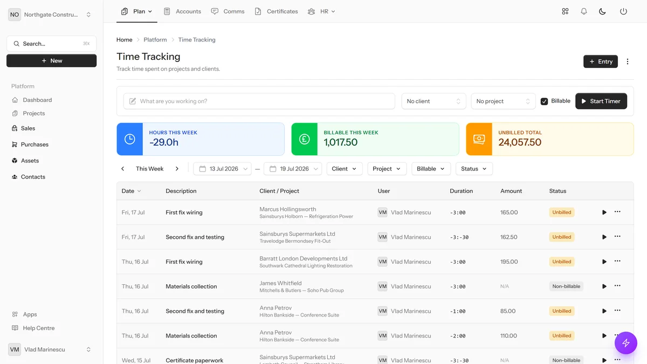
Task: Go to previous week arrow
Action: tap(123, 169)
